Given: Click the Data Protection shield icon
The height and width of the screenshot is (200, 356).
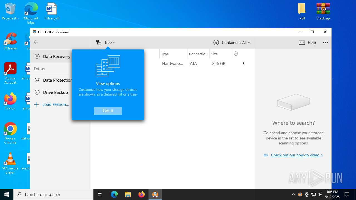Looking at the screenshot, I should click(x=37, y=80).
